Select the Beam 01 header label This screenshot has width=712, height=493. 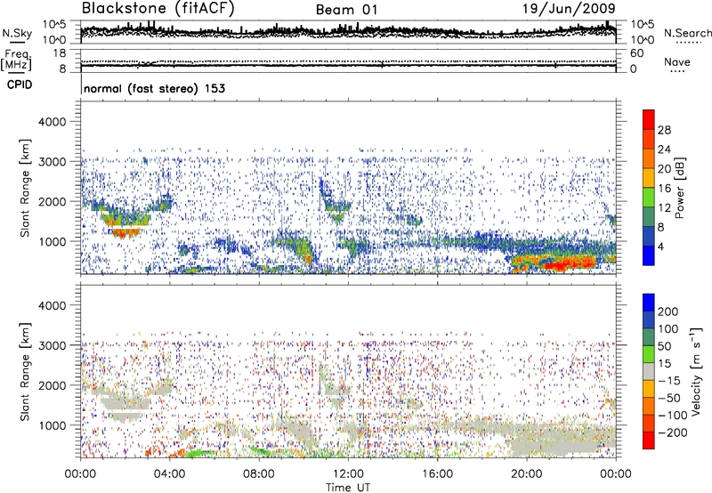(x=346, y=10)
